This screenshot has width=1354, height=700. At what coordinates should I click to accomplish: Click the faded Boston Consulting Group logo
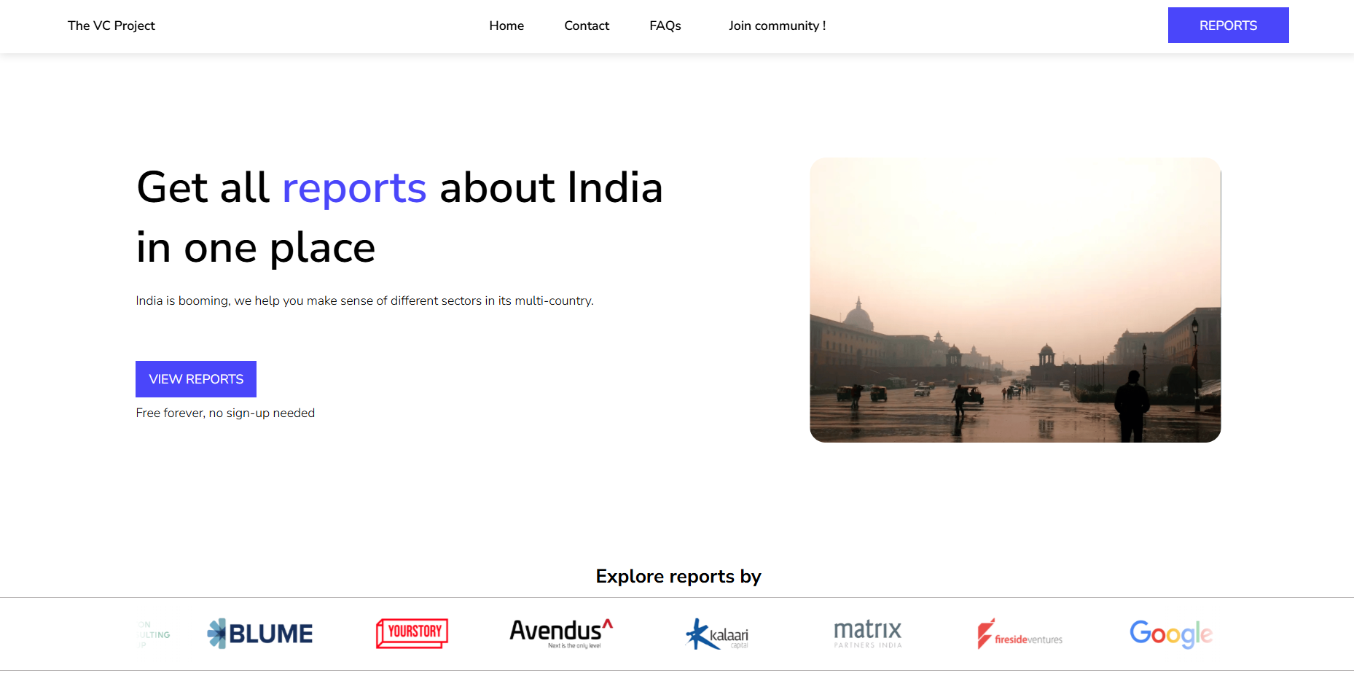click(154, 634)
